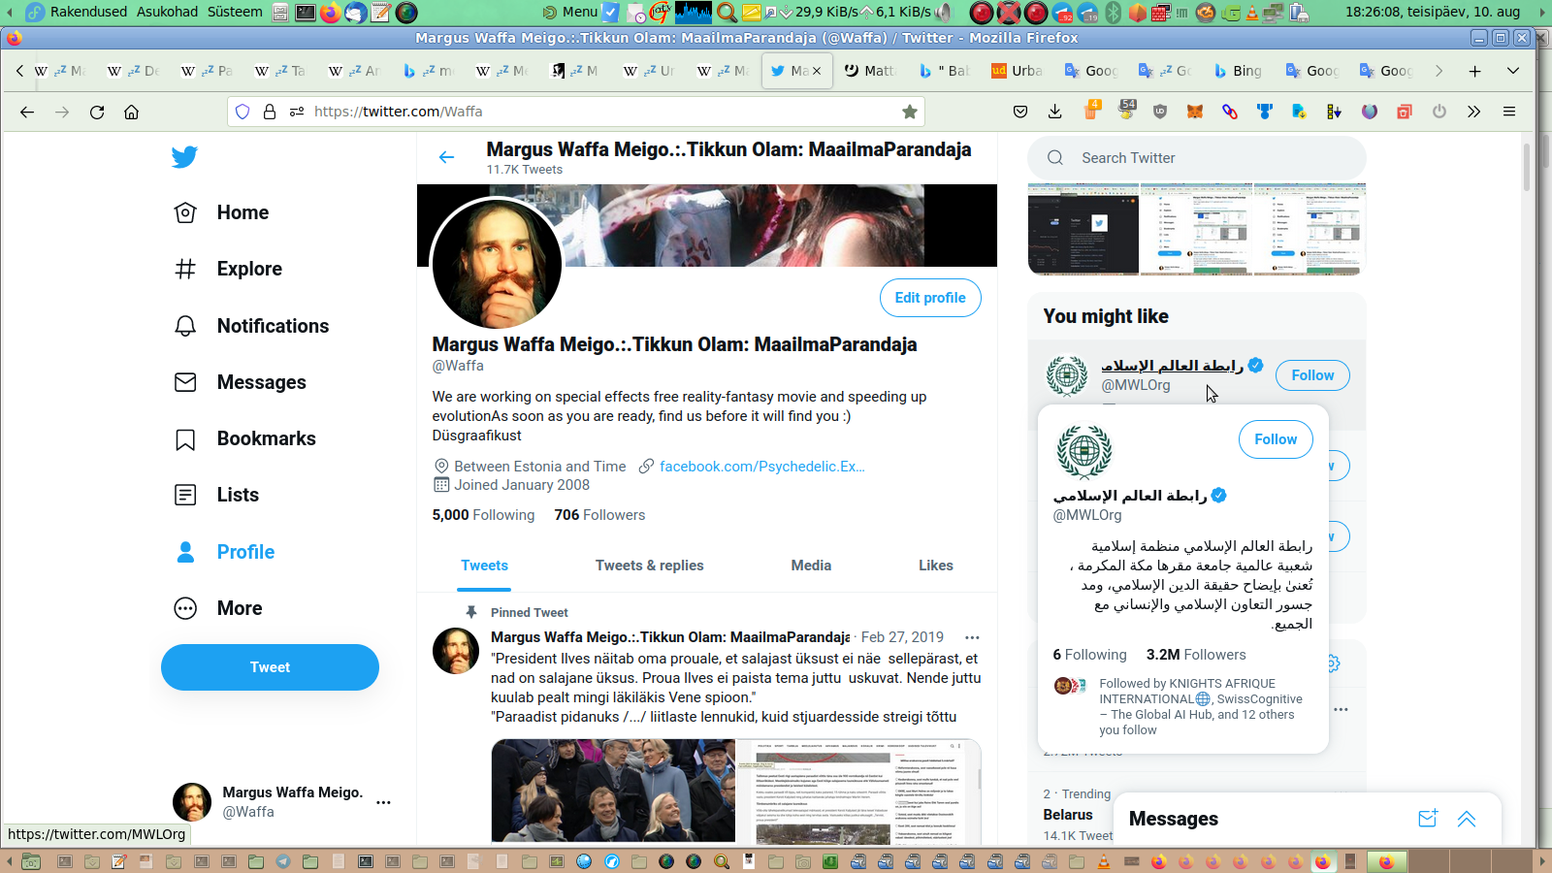Go to Explore in the sidebar

[x=227, y=269]
